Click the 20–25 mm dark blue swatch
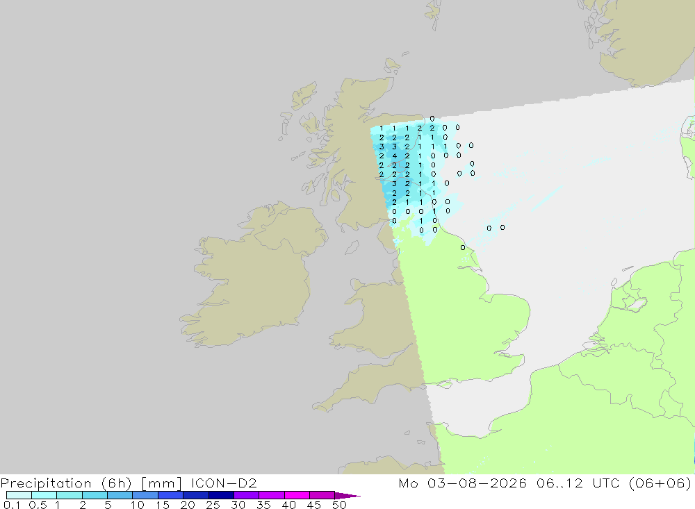 (x=196, y=495)
